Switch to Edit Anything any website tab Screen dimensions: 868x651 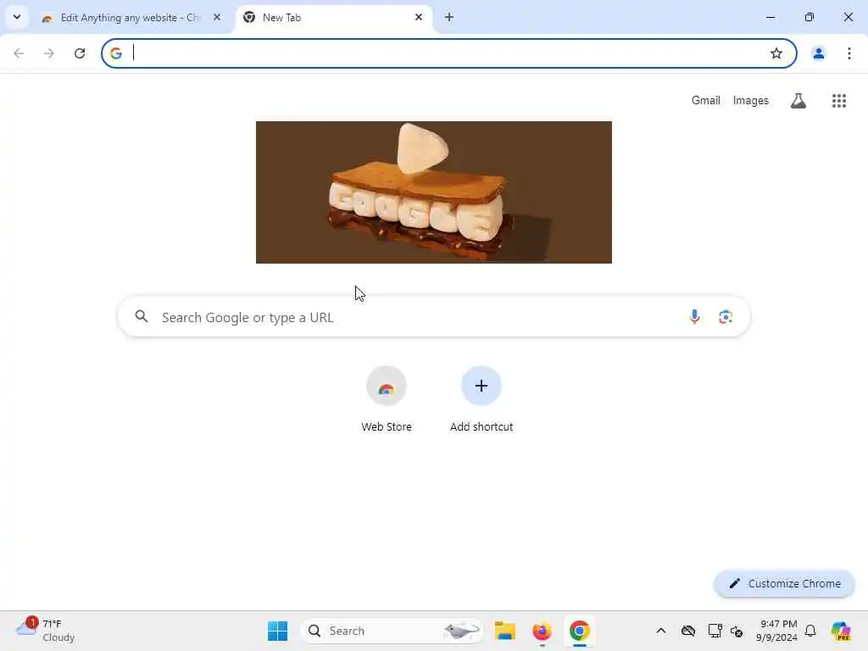pos(130,18)
